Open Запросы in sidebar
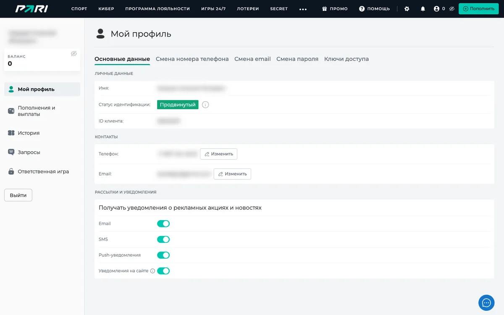This screenshot has height=315, width=504. (42, 152)
